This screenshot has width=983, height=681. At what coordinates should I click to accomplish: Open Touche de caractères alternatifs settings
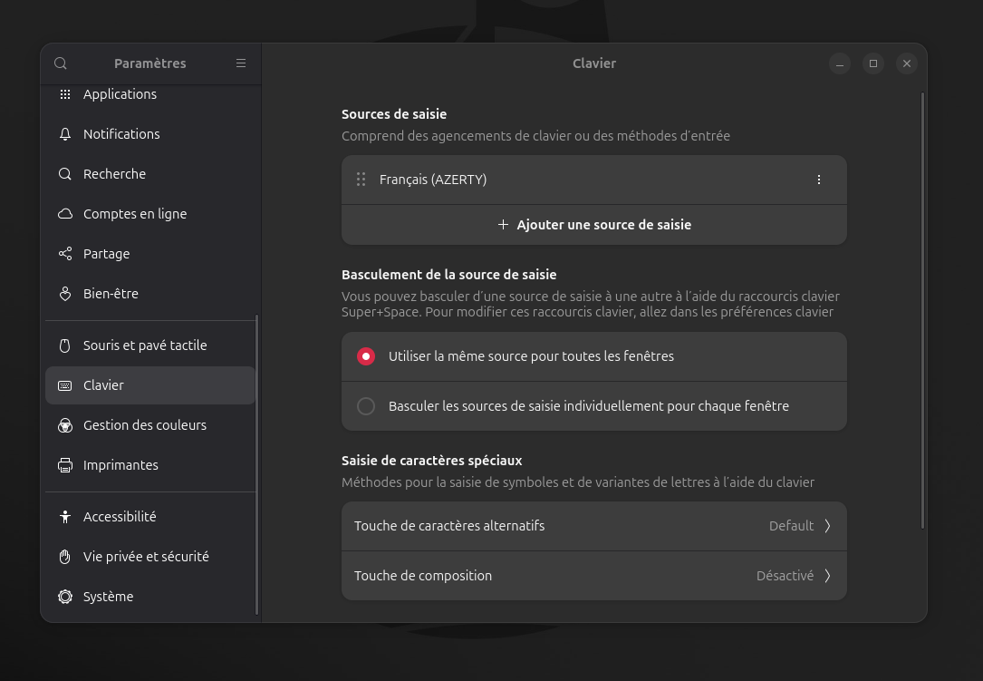click(593, 526)
